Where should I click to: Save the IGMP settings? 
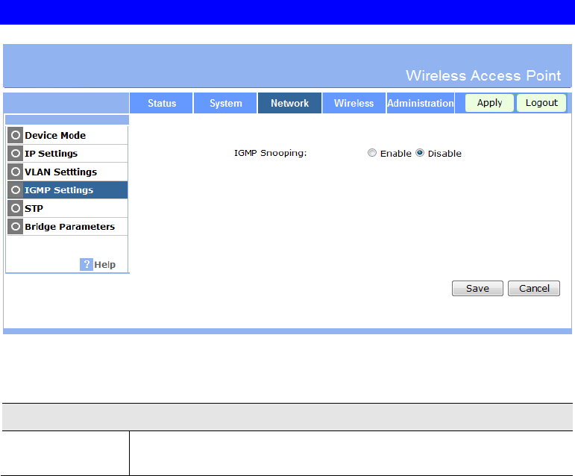tap(477, 288)
